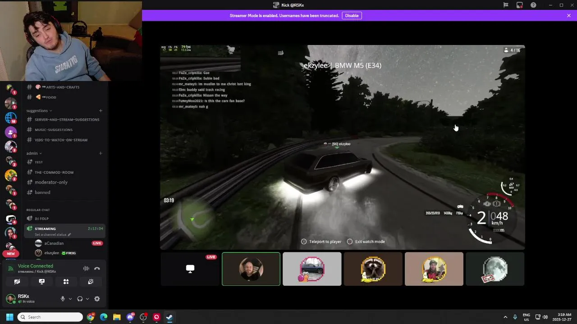Open Microsoft Edge from the taskbar
The height and width of the screenshot is (324, 577).
[104, 317]
